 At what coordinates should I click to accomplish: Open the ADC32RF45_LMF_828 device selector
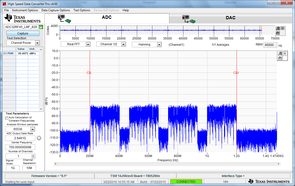[x=21, y=27]
